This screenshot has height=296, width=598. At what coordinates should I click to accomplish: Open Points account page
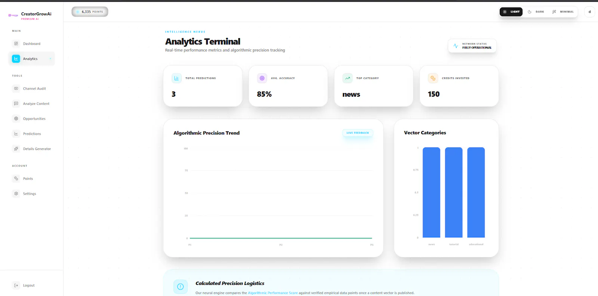pos(31,178)
